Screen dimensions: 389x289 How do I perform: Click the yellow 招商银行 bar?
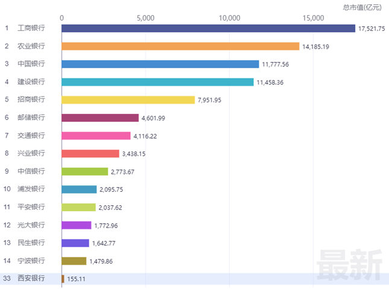click(x=128, y=100)
